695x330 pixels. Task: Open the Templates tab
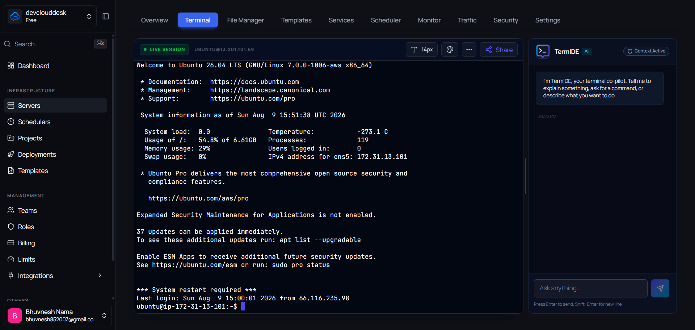tap(296, 20)
